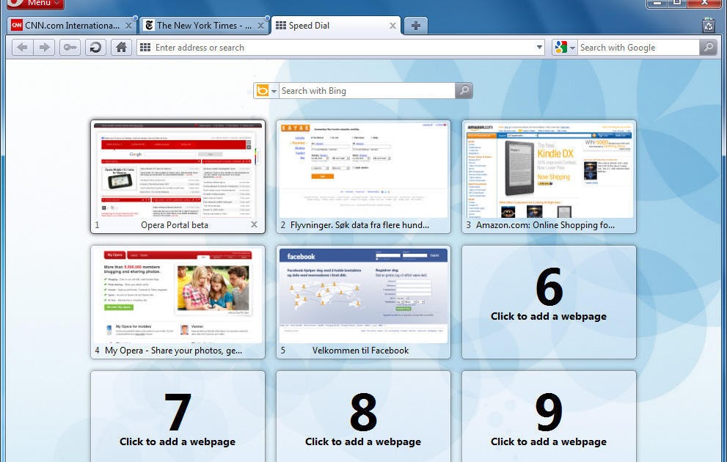Click the 'Amazon.com: Online Shopping fo...' caption
The height and width of the screenshot is (462, 727).
click(x=545, y=225)
